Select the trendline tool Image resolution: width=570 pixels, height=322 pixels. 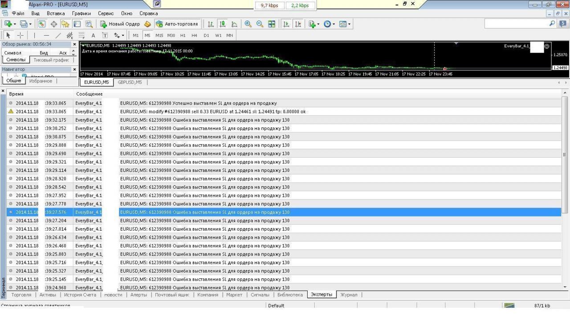(x=58, y=35)
